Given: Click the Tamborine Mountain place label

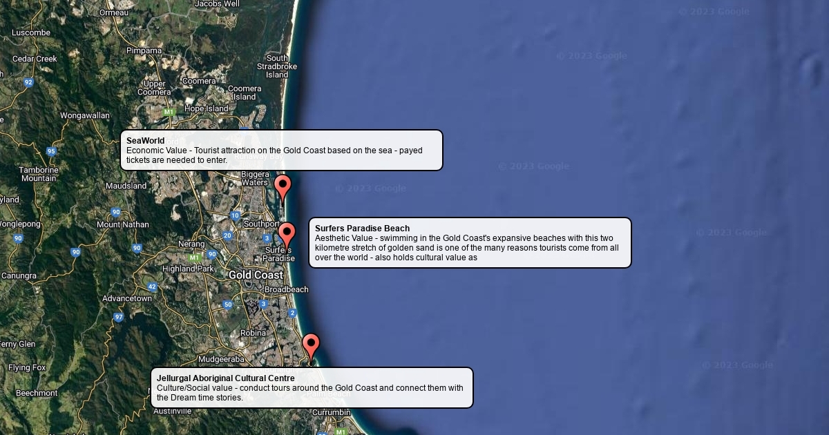Looking at the screenshot, I should [x=39, y=174].
